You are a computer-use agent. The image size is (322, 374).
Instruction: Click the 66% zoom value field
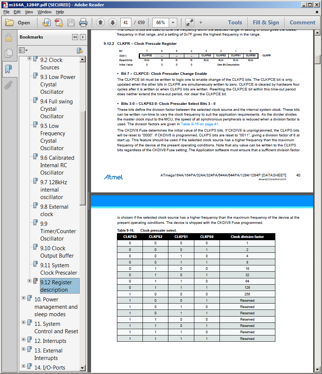click(x=161, y=23)
